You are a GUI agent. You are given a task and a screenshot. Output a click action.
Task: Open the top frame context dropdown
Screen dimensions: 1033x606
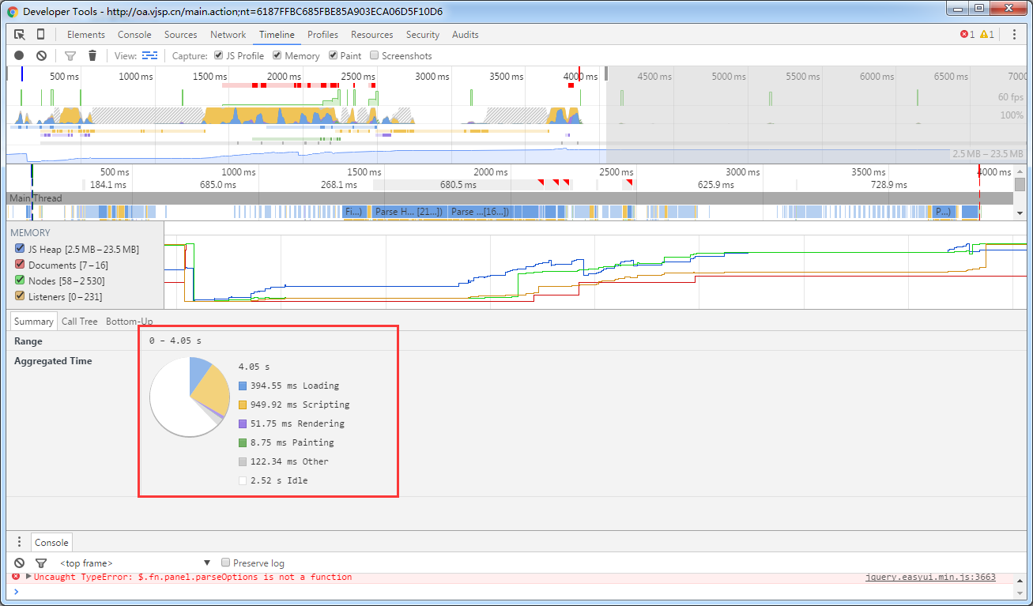click(134, 563)
